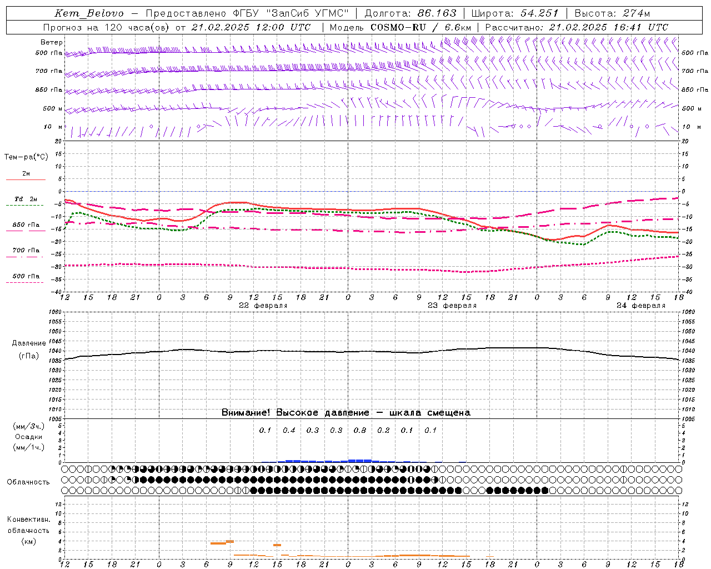Click the Td 2м legend entry
Viewport: 711px width, 569px height.
tap(26, 199)
